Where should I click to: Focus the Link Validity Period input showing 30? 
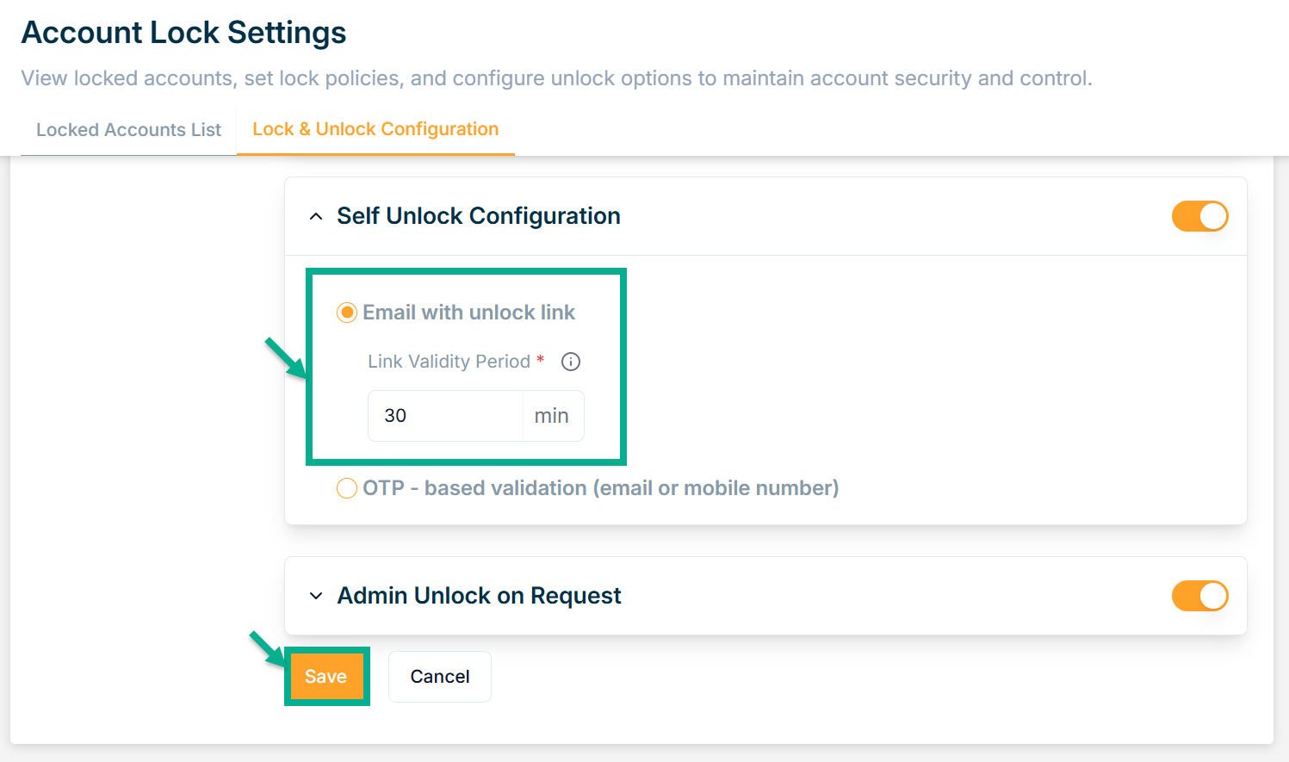tap(445, 416)
